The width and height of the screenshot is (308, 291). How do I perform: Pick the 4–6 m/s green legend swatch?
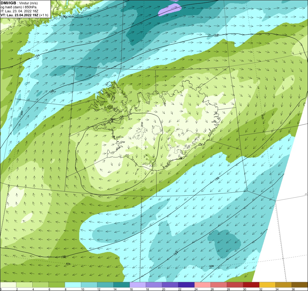pyautogui.click(x=40, y=285)
